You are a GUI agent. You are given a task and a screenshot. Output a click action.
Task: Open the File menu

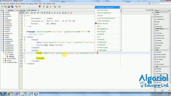coord(1,3)
